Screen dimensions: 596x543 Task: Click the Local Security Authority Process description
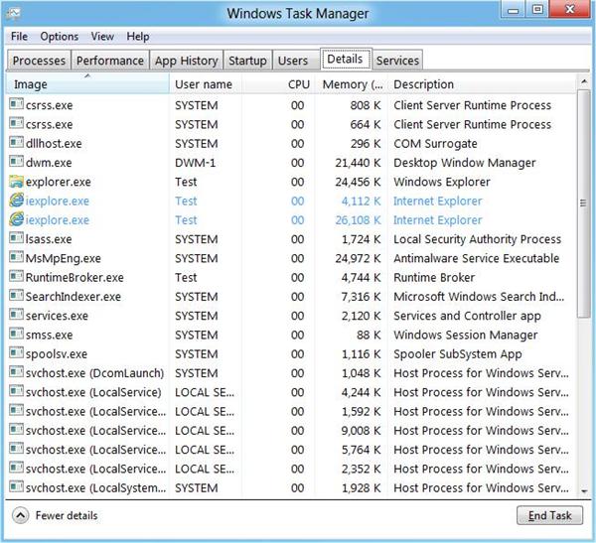[477, 239]
